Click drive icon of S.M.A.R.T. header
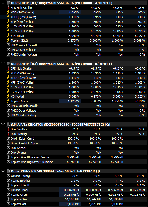The height and width of the screenshot is (207, 148). coord(8,124)
